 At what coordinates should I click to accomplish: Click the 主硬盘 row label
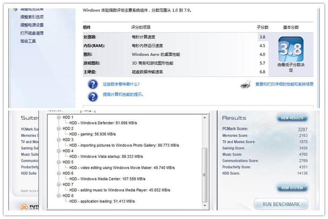point(90,72)
